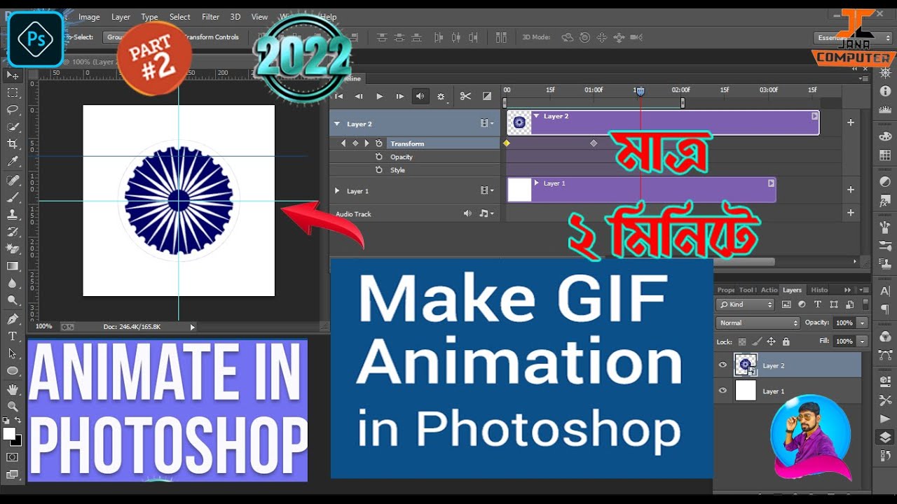Hide Layer 2 using its eye icon
The height and width of the screenshot is (504, 897).
723,365
